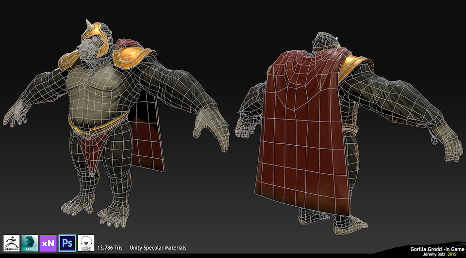Click the "Gorilla Grodd -In Game" title
The image size is (466, 258).
click(437, 249)
